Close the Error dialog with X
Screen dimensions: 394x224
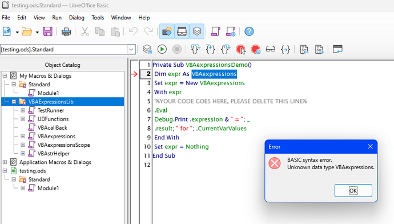tap(371, 146)
